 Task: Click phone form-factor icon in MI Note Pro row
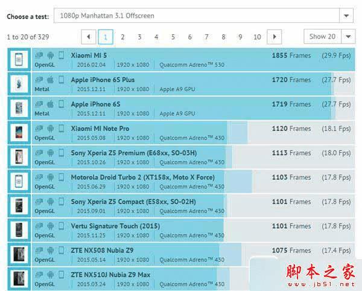point(61,129)
